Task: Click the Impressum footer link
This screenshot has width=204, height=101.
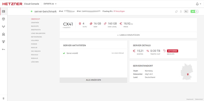Action: point(190,99)
